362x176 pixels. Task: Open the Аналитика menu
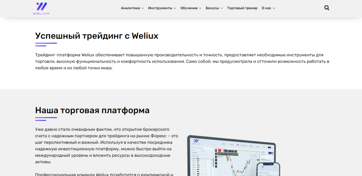click(x=132, y=8)
